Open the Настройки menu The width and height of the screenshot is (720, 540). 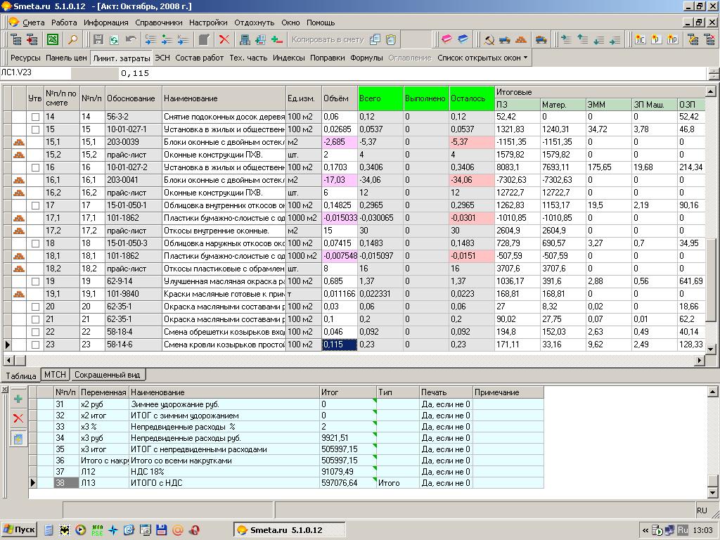coord(208,22)
